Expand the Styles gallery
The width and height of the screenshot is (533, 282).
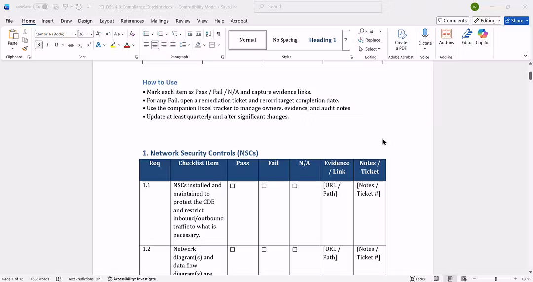coord(346,40)
